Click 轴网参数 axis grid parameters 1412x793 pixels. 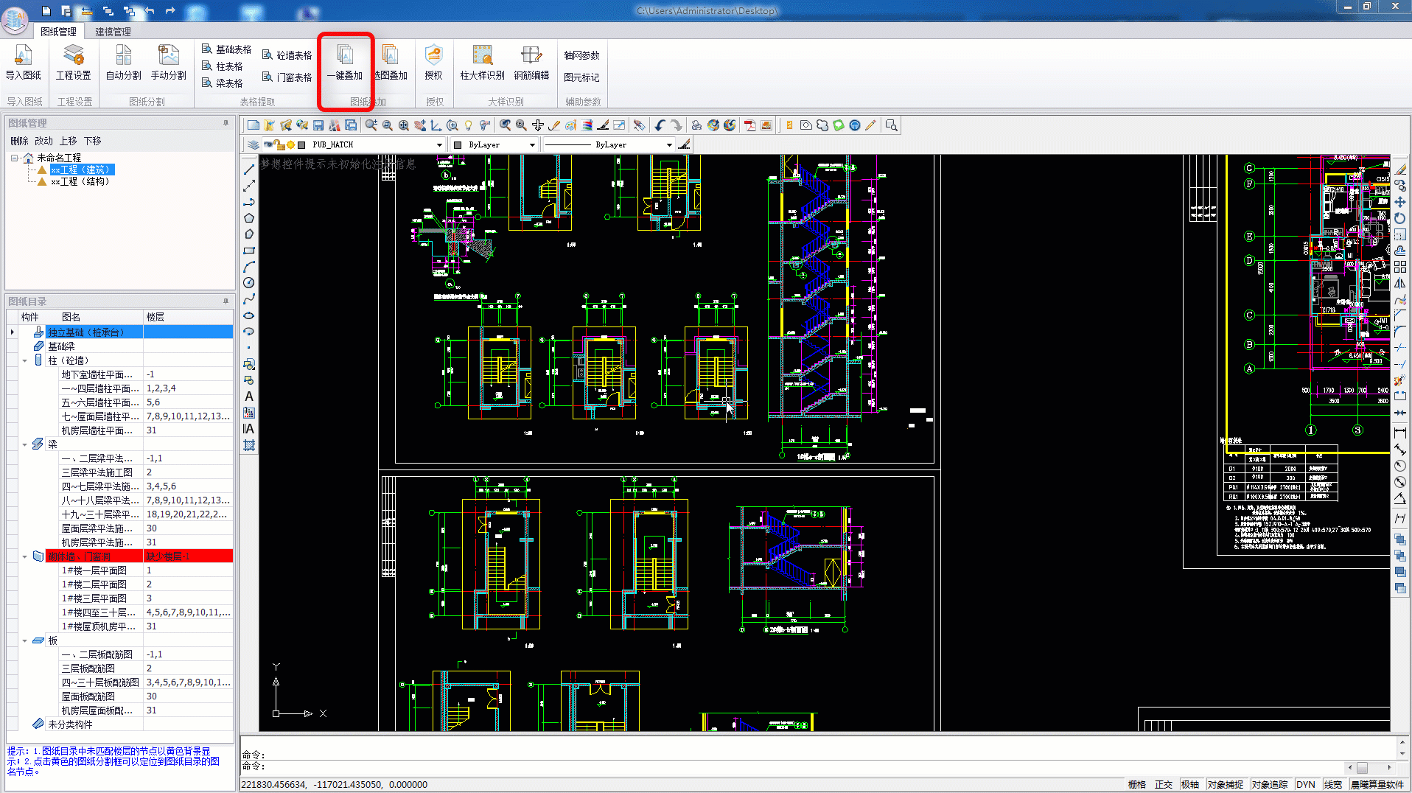[x=581, y=55]
